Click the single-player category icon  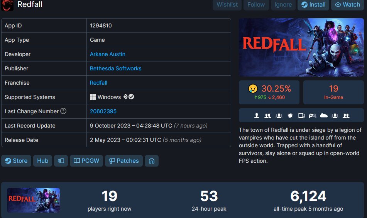point(257,116)
